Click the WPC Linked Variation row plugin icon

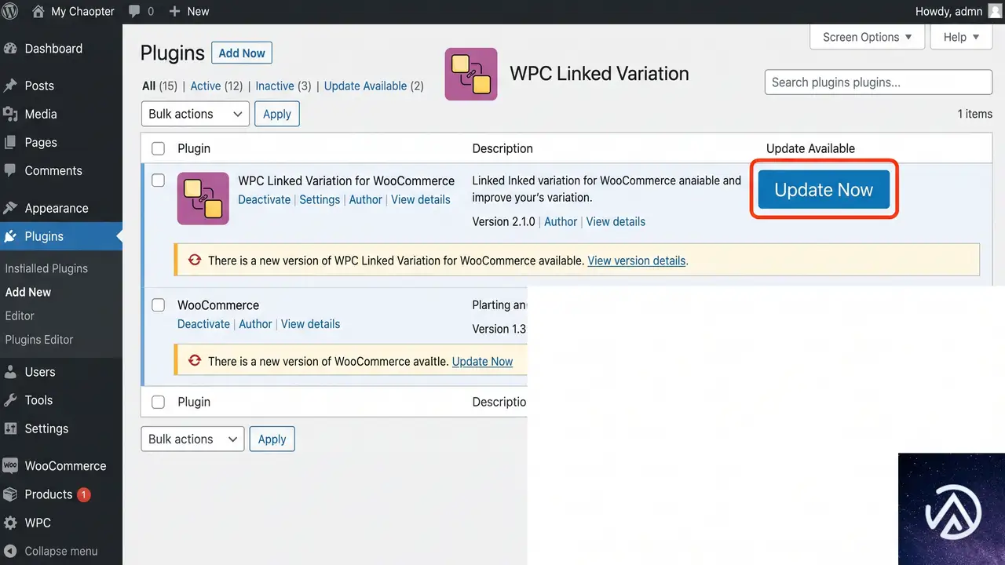pos(203,199)
